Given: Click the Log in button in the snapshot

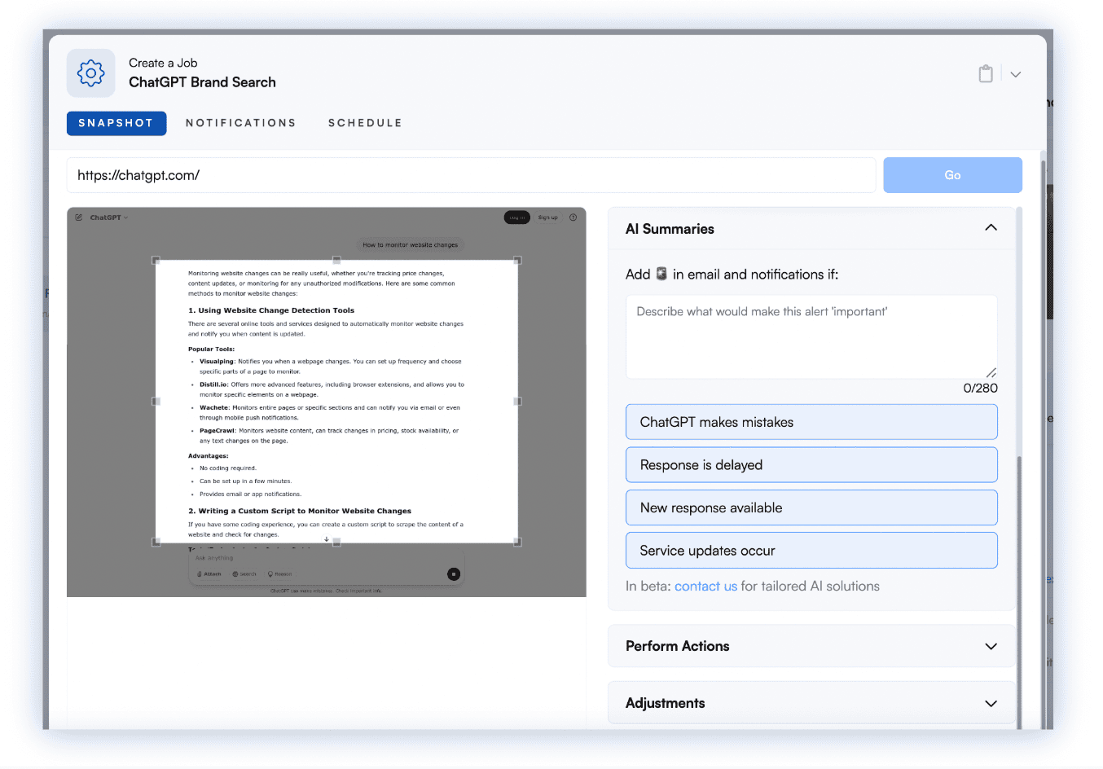Looking at the screenshot, I should [x=517, y=218].
